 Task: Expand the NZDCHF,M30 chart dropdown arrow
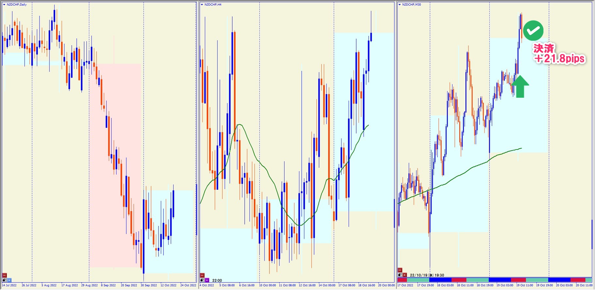(400, 5)
